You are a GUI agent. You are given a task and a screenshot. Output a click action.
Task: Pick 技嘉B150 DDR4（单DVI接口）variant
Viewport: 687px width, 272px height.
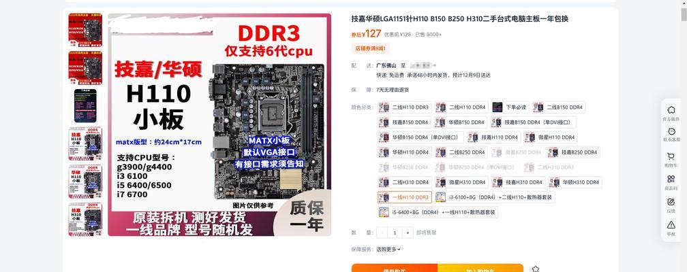533,122
